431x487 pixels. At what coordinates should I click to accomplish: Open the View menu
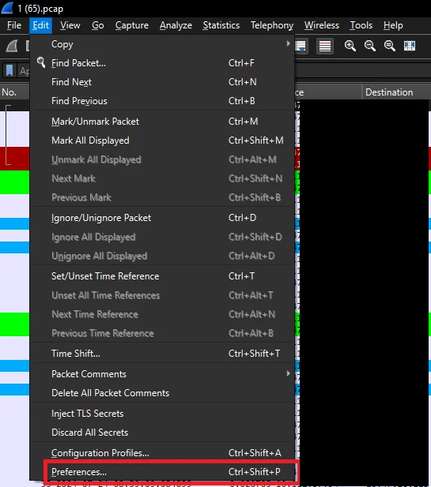70,25
